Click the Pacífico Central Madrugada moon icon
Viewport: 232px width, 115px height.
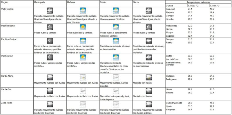(50, 41)
